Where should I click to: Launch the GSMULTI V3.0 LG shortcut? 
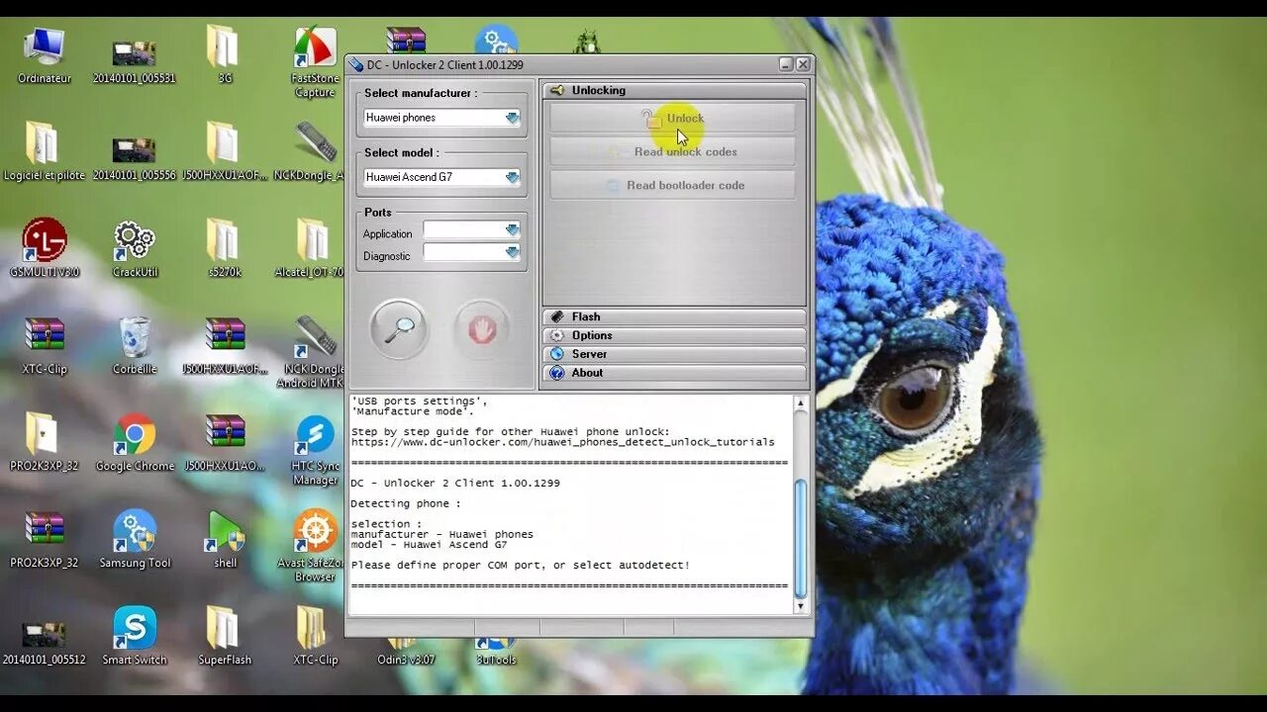[x=45, y=248]
